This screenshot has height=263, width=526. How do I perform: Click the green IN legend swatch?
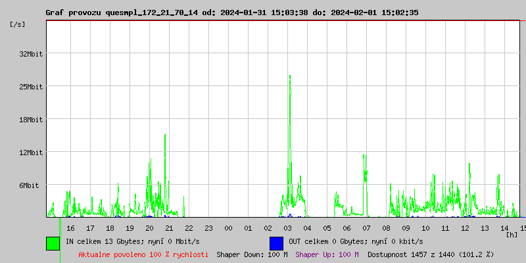[x=53, y=243]
